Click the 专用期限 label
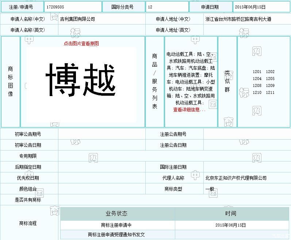Image resolution: width=291 pixels, height=240 pixels. pos(28,156)
